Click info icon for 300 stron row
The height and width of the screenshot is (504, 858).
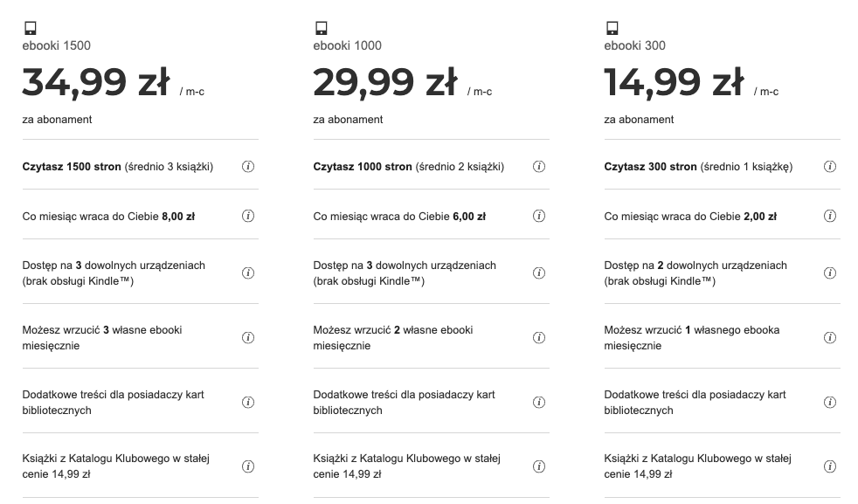(x=830, y=167)
